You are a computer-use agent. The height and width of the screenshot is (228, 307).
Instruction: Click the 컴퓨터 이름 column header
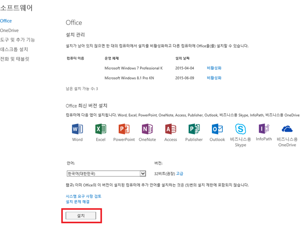point(76,58)
